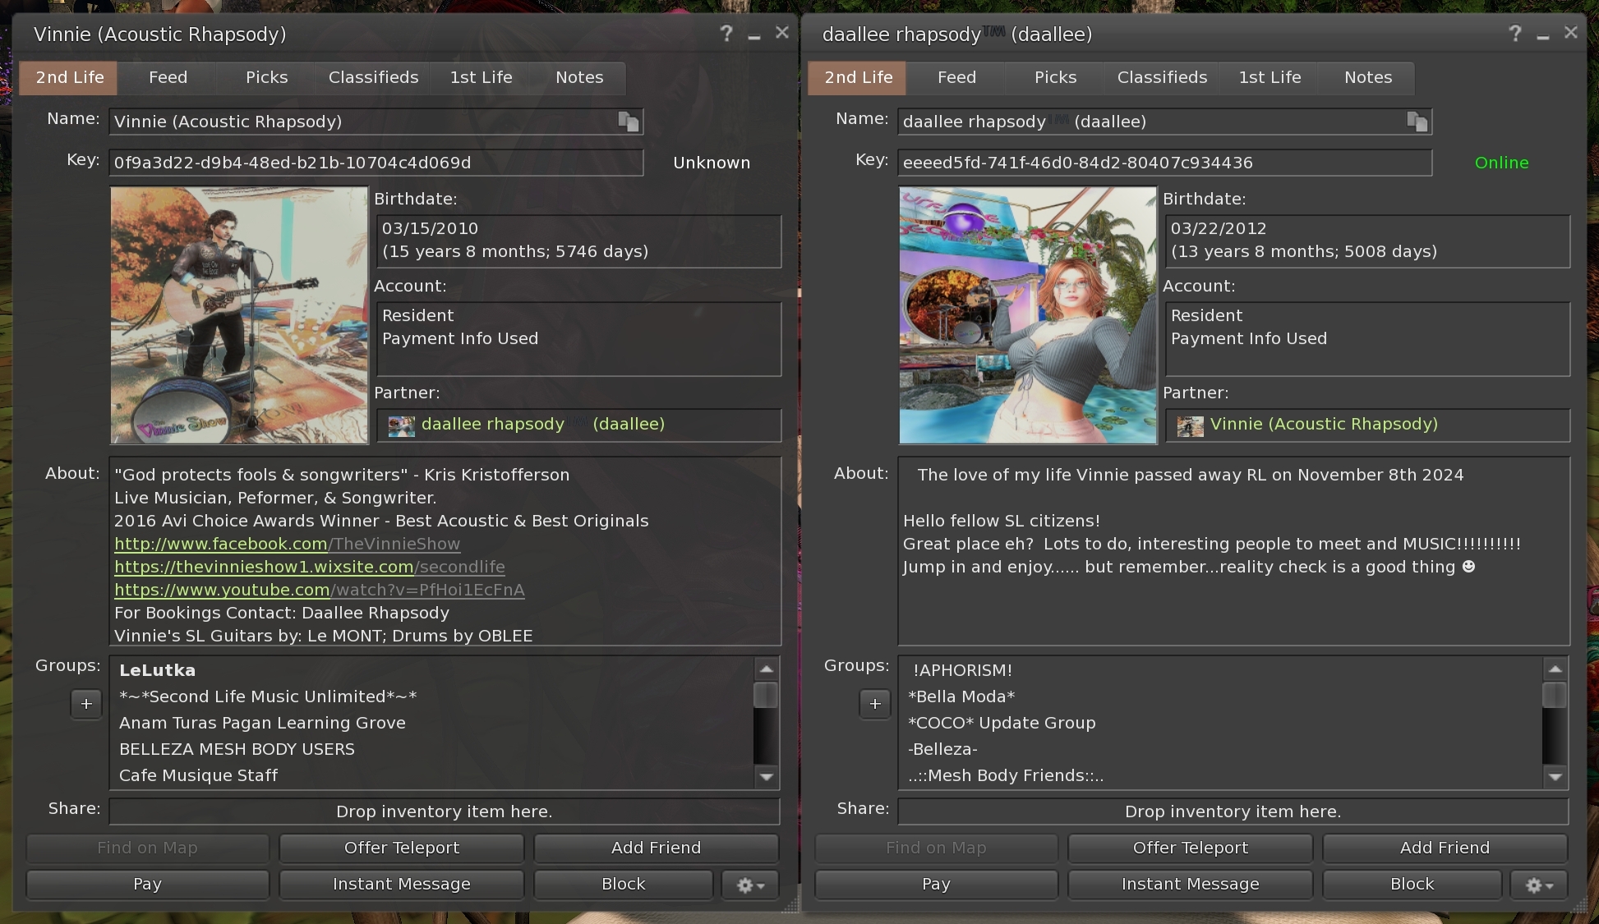This screenshot has width=1599, height=924.
Task: Copy daallee's name using the copy icon
Action: click(x=1417, y=122)
